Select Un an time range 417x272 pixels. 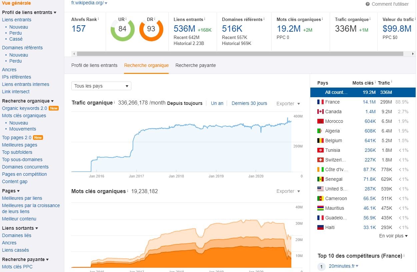click(x=217, y=103)
